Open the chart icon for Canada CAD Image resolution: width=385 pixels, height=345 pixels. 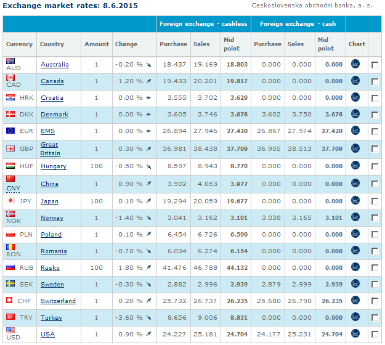coord(355,81)
